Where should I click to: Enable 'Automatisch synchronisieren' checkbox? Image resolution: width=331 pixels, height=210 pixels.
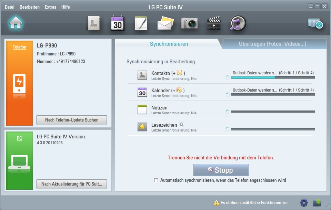[x=156, y=180]
